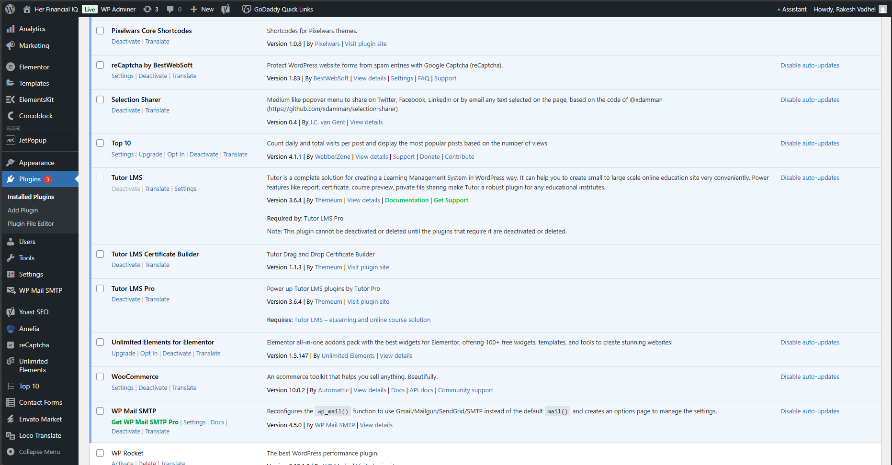Go to Plugin File Editor submenu

coord(31,223)
